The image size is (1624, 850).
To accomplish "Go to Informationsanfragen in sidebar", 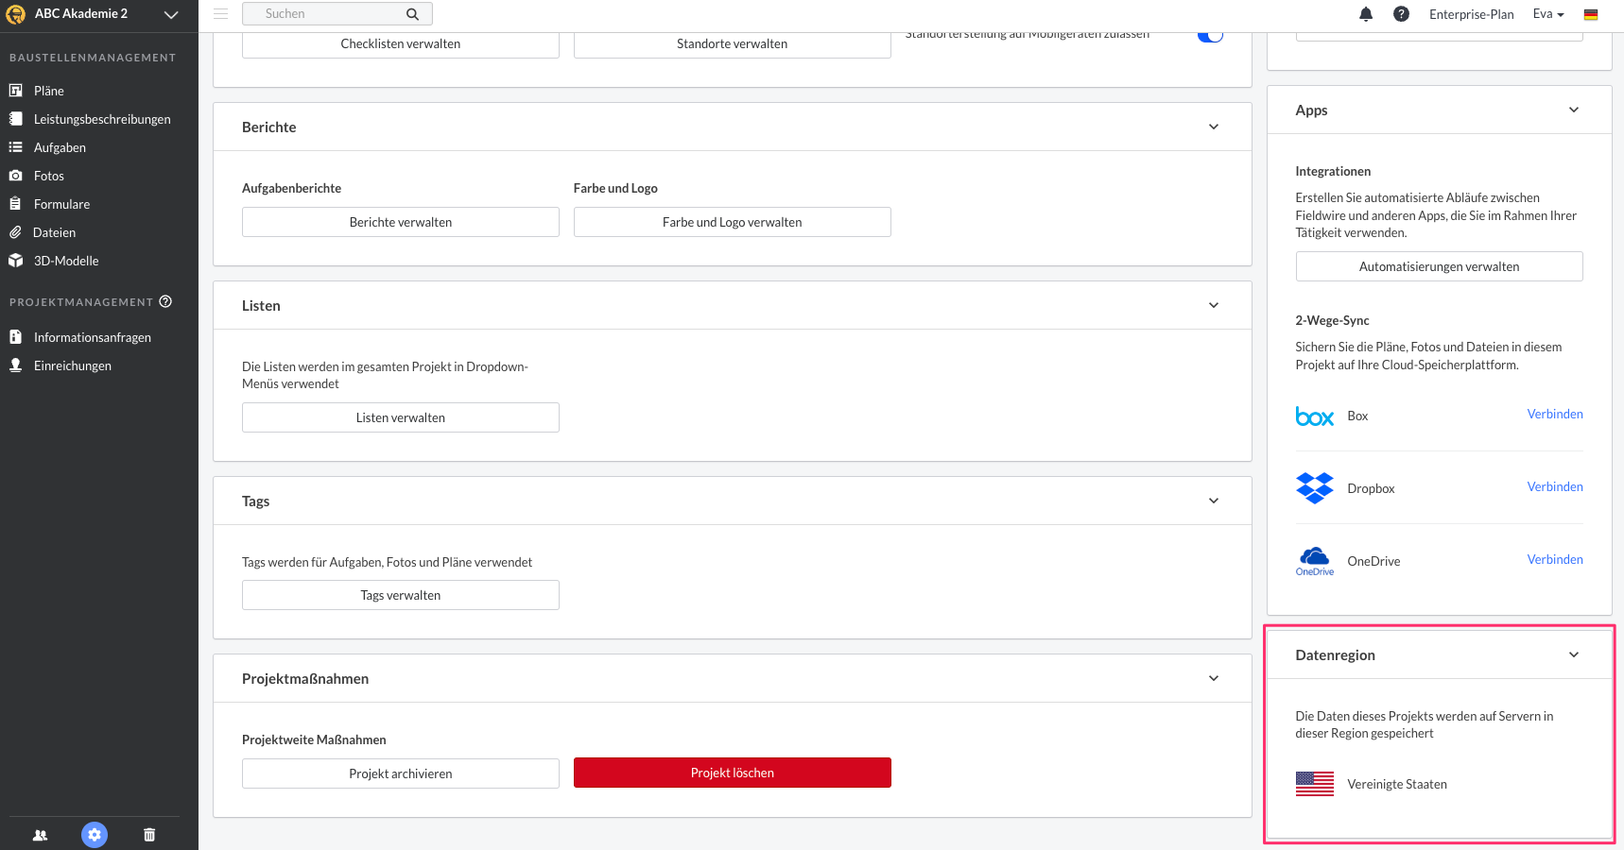I will (92, 337).
